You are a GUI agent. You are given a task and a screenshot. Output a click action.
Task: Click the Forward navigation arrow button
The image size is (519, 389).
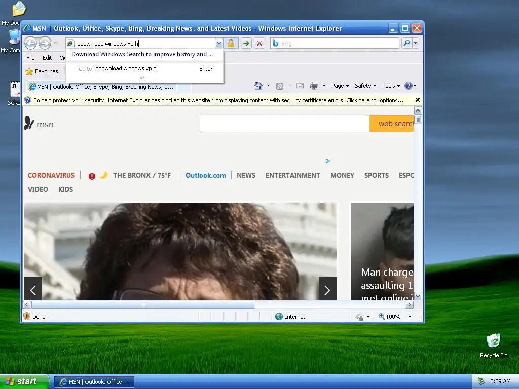tap(45, 43)
